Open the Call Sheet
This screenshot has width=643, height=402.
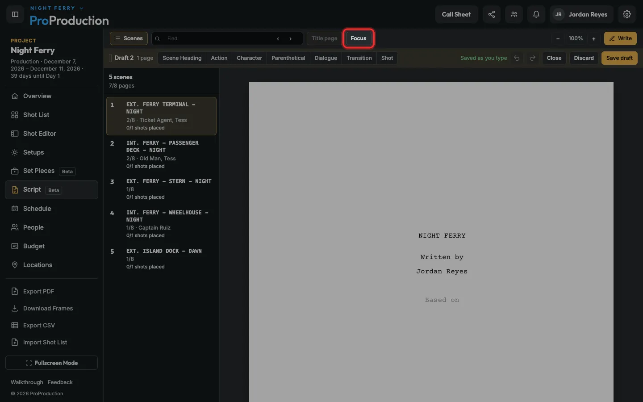[456, 14]
